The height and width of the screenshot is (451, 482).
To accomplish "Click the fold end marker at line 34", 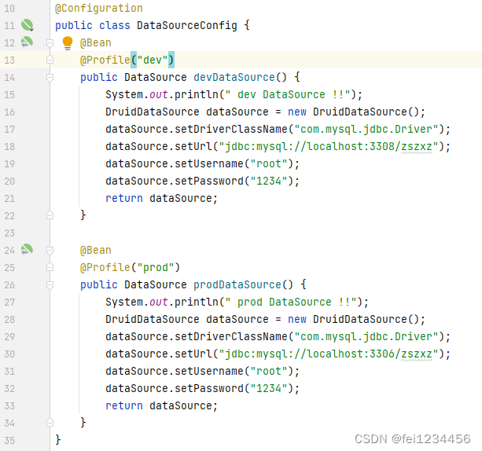I will click(x=50, y=423).
